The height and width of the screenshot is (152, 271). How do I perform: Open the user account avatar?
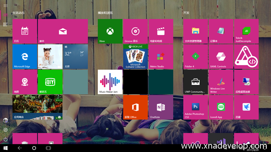coord(6,120)
